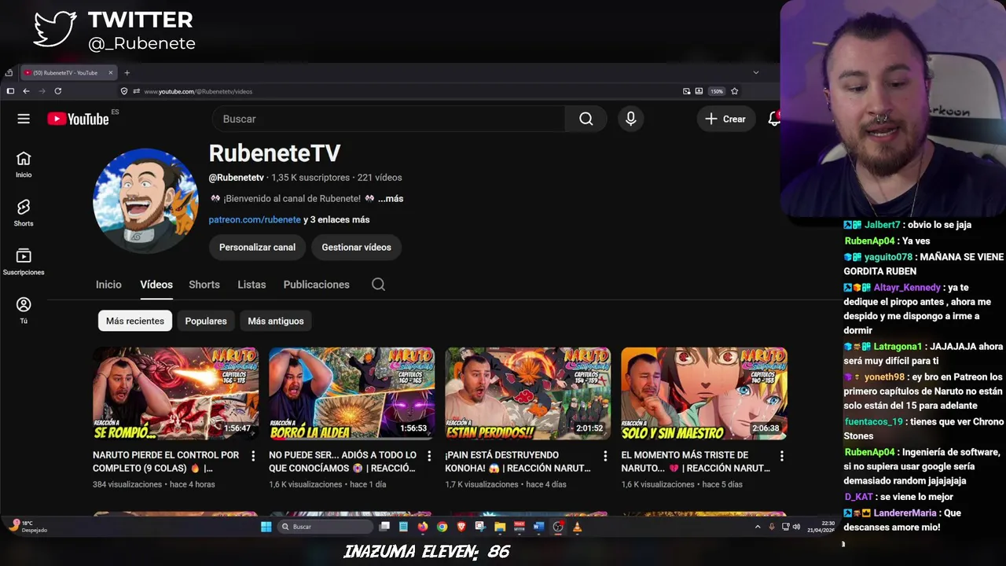Activate voice search microphone
This screenshot has height=566, width=1006.
coord(630,119)
